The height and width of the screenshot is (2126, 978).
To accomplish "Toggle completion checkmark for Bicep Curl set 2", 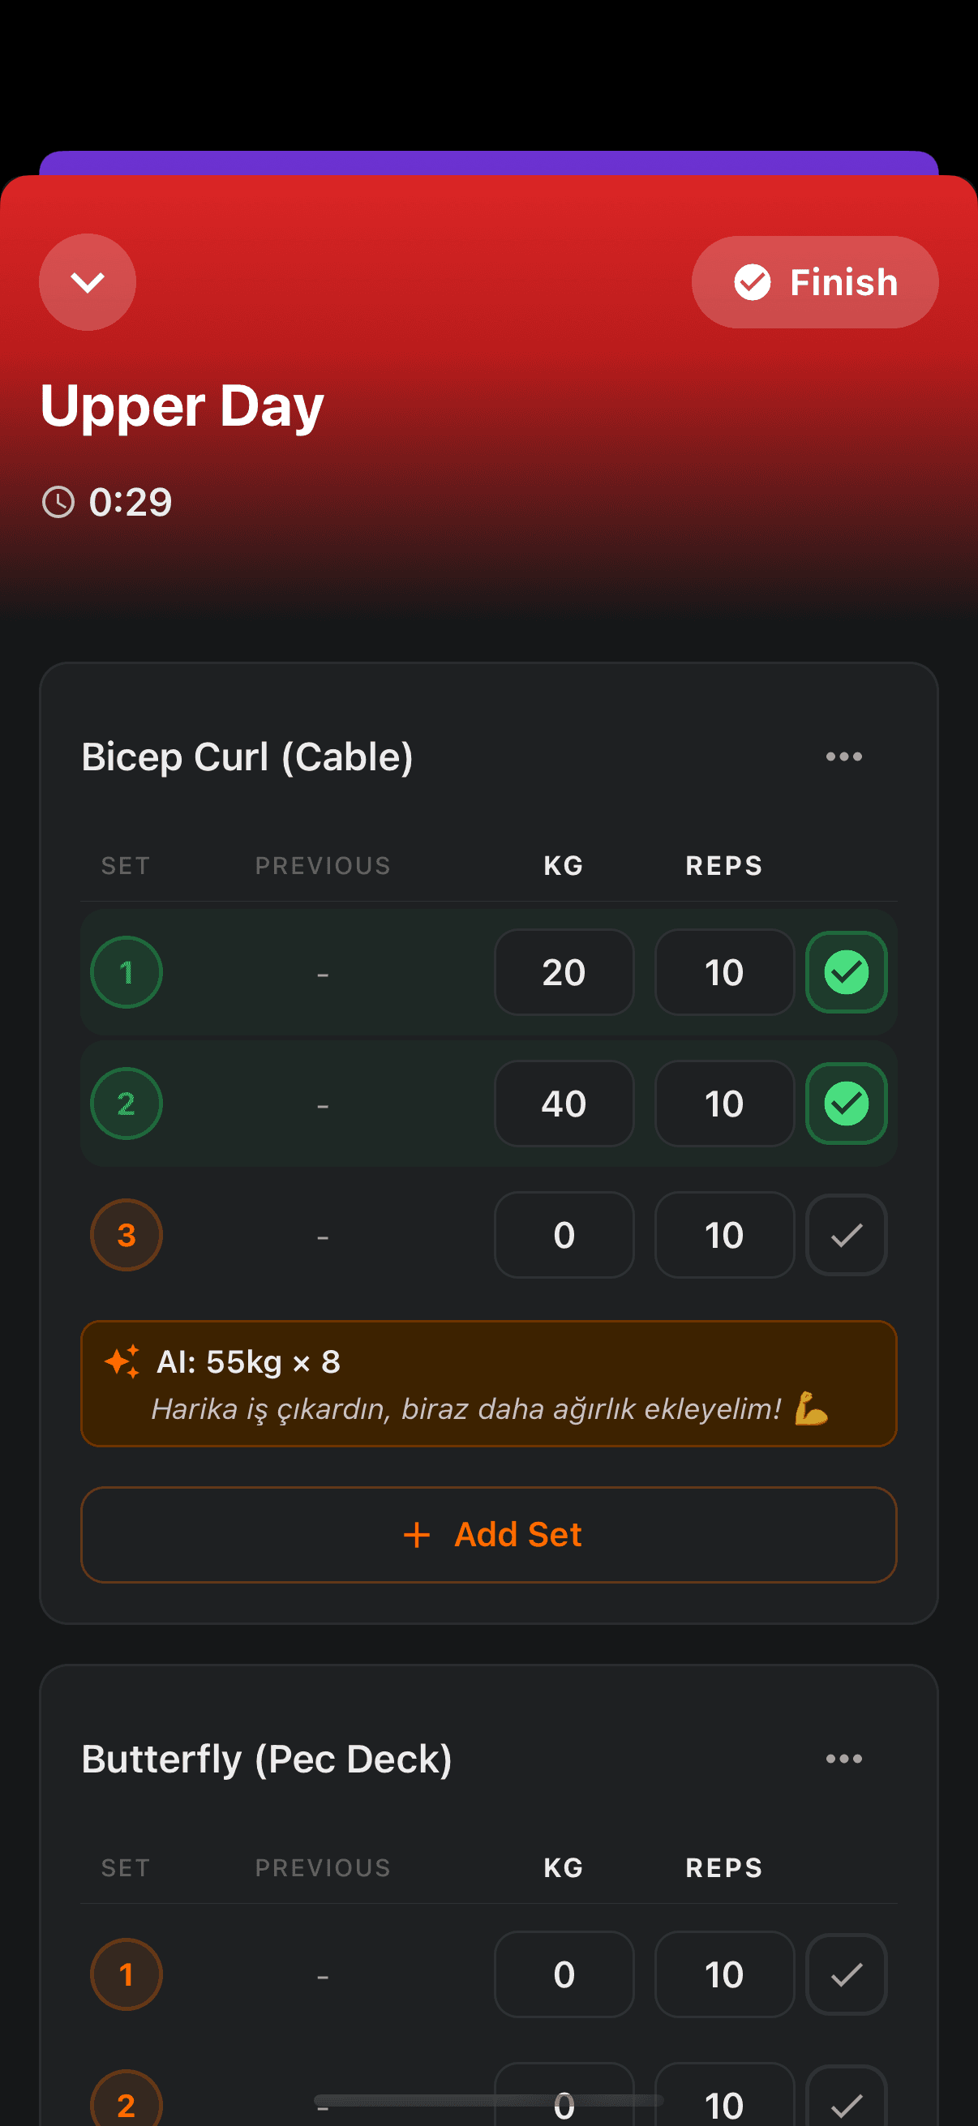I will [846, 1104].
